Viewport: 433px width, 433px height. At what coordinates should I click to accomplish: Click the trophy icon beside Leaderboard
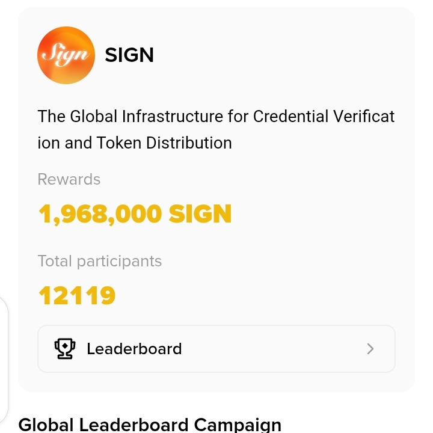pyautogui.click(x=64, y=349)
